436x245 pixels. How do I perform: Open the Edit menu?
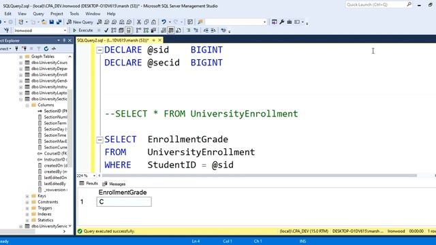coord(7,14)
